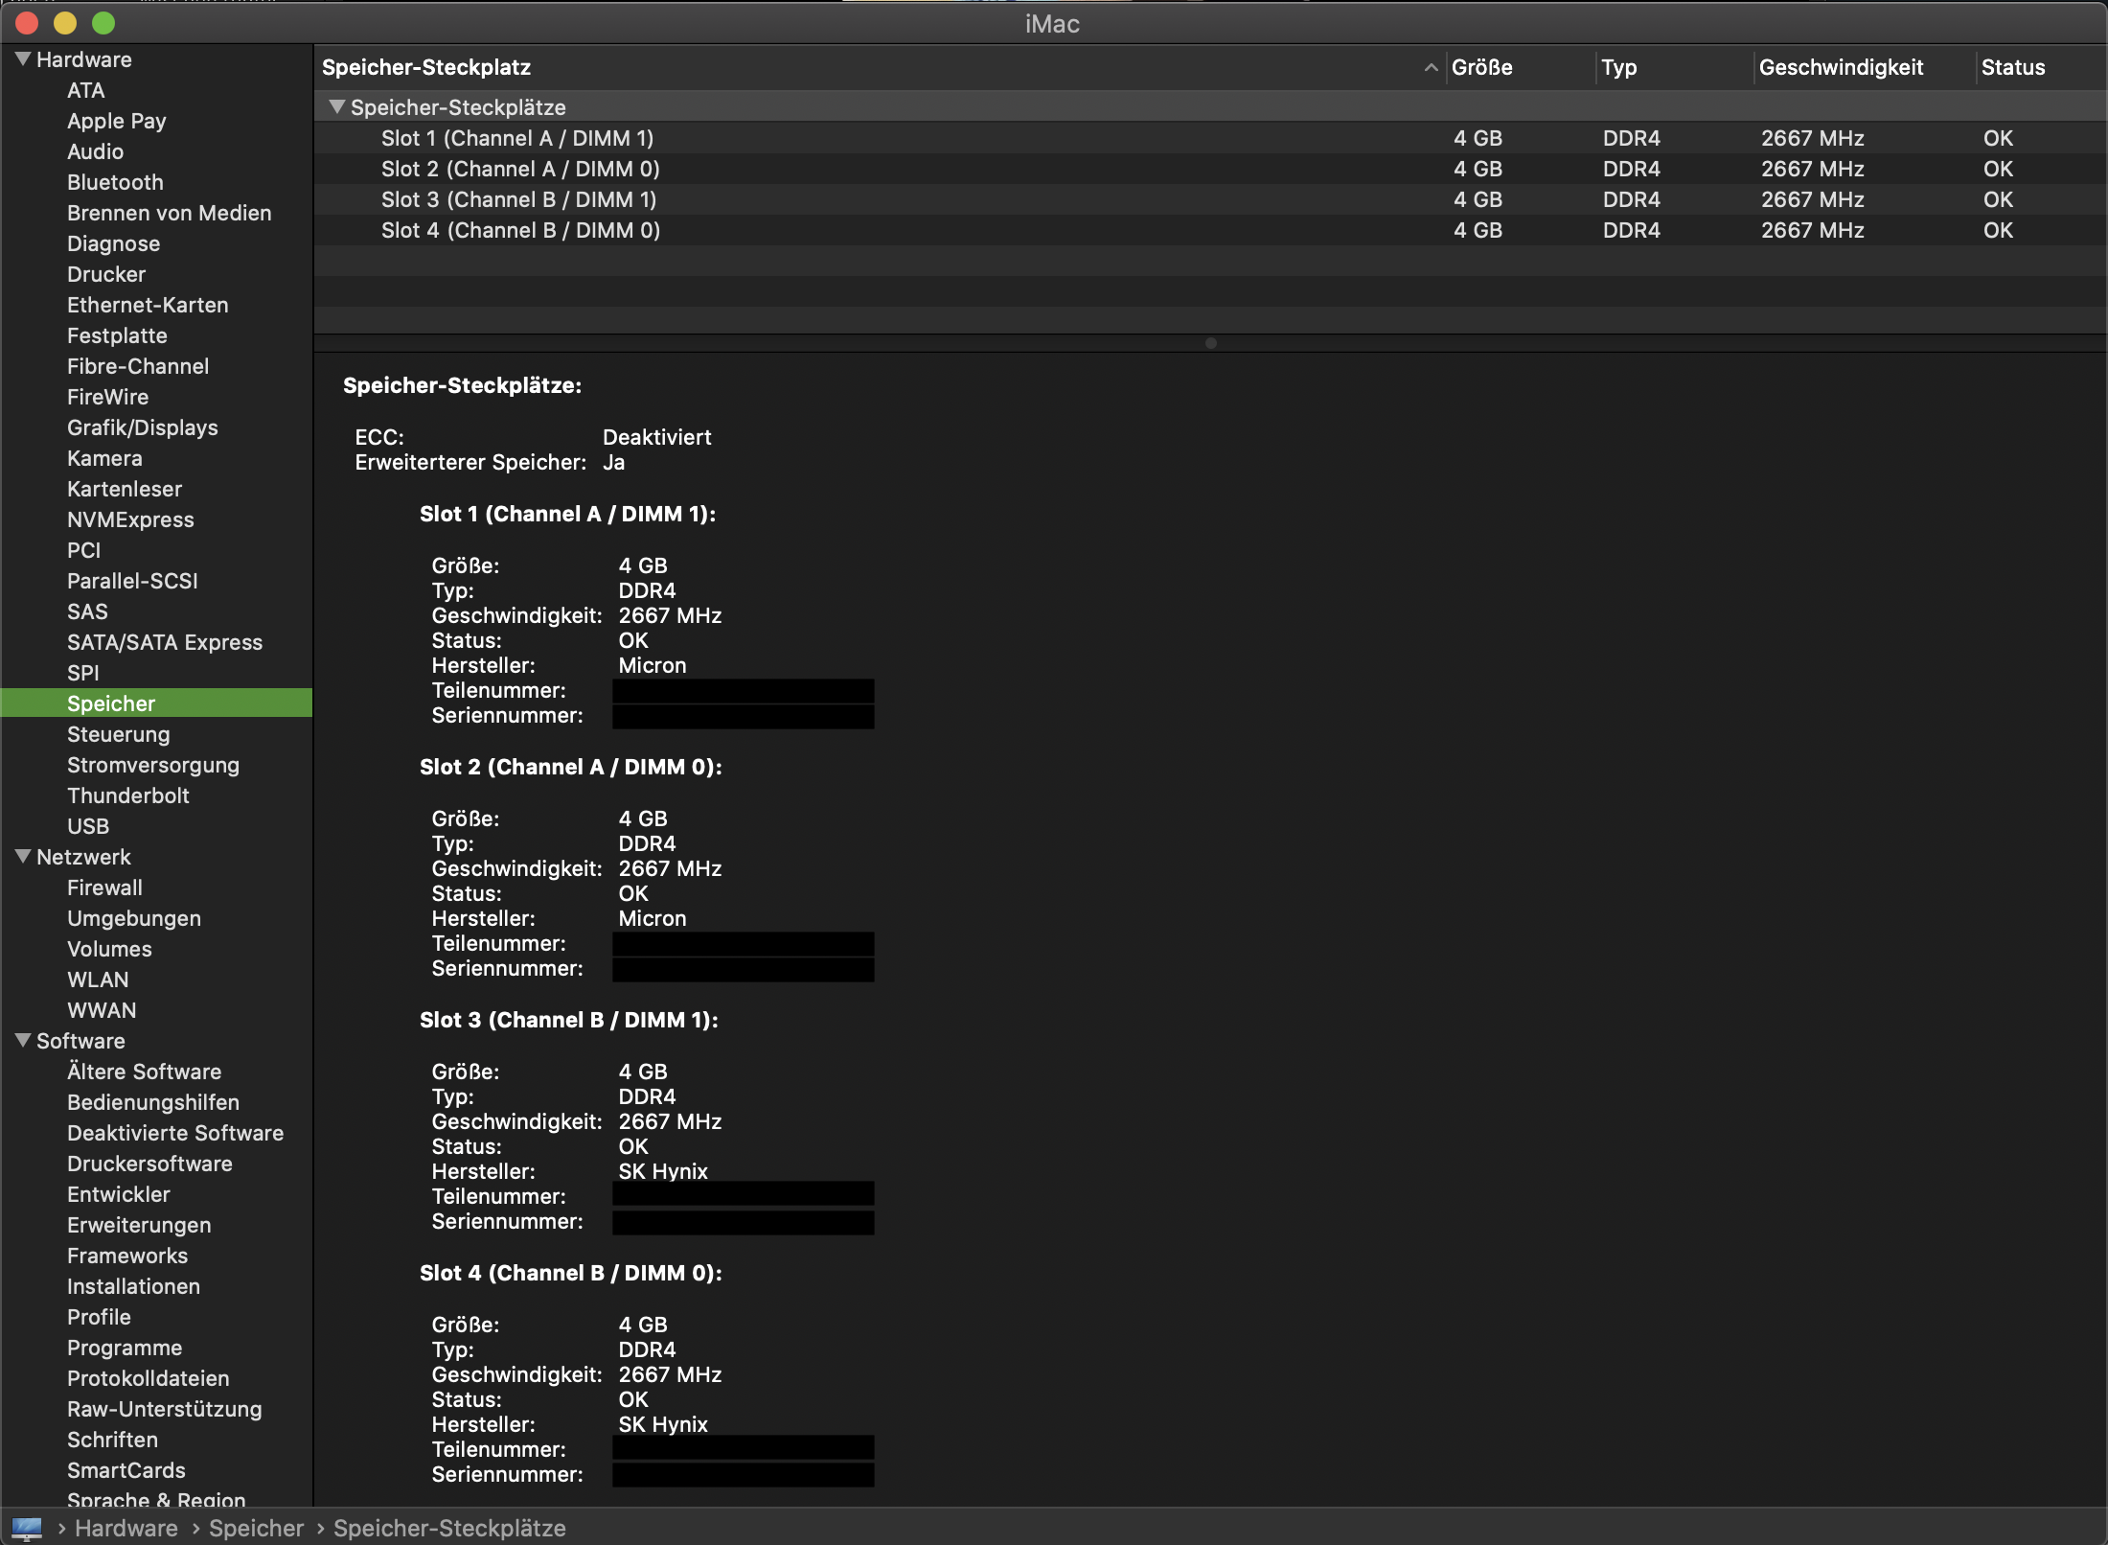Click the computer icon in the path bar
The image size is (2108, 1545).
click(x=27, y=1528)
